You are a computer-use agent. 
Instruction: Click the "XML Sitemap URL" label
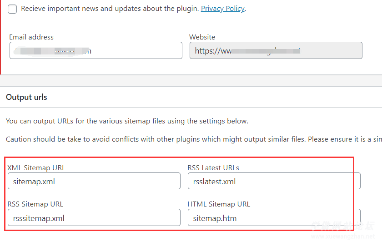click(x=36, y=167)
